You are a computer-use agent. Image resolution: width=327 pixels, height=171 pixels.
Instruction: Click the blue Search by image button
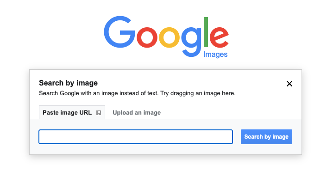pyautogui.click(x=266, y=137)
